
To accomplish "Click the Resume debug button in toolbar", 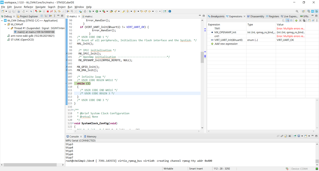I will click(x=40, y=11).
